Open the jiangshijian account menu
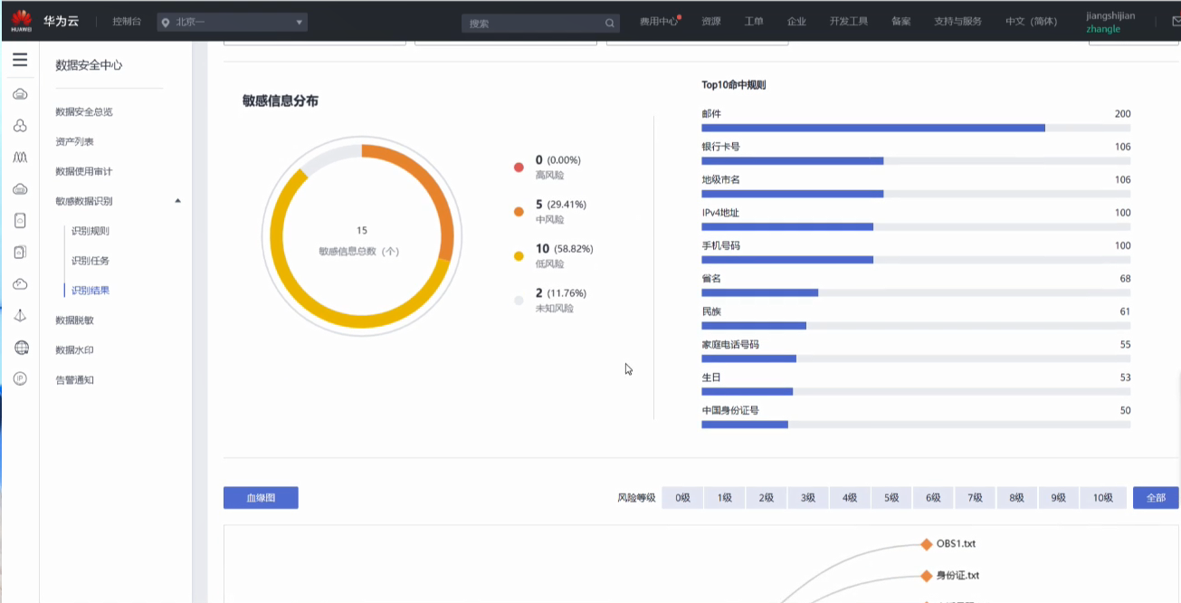The width and height of the screenshot is (1181, 603). coord(1110,22)
